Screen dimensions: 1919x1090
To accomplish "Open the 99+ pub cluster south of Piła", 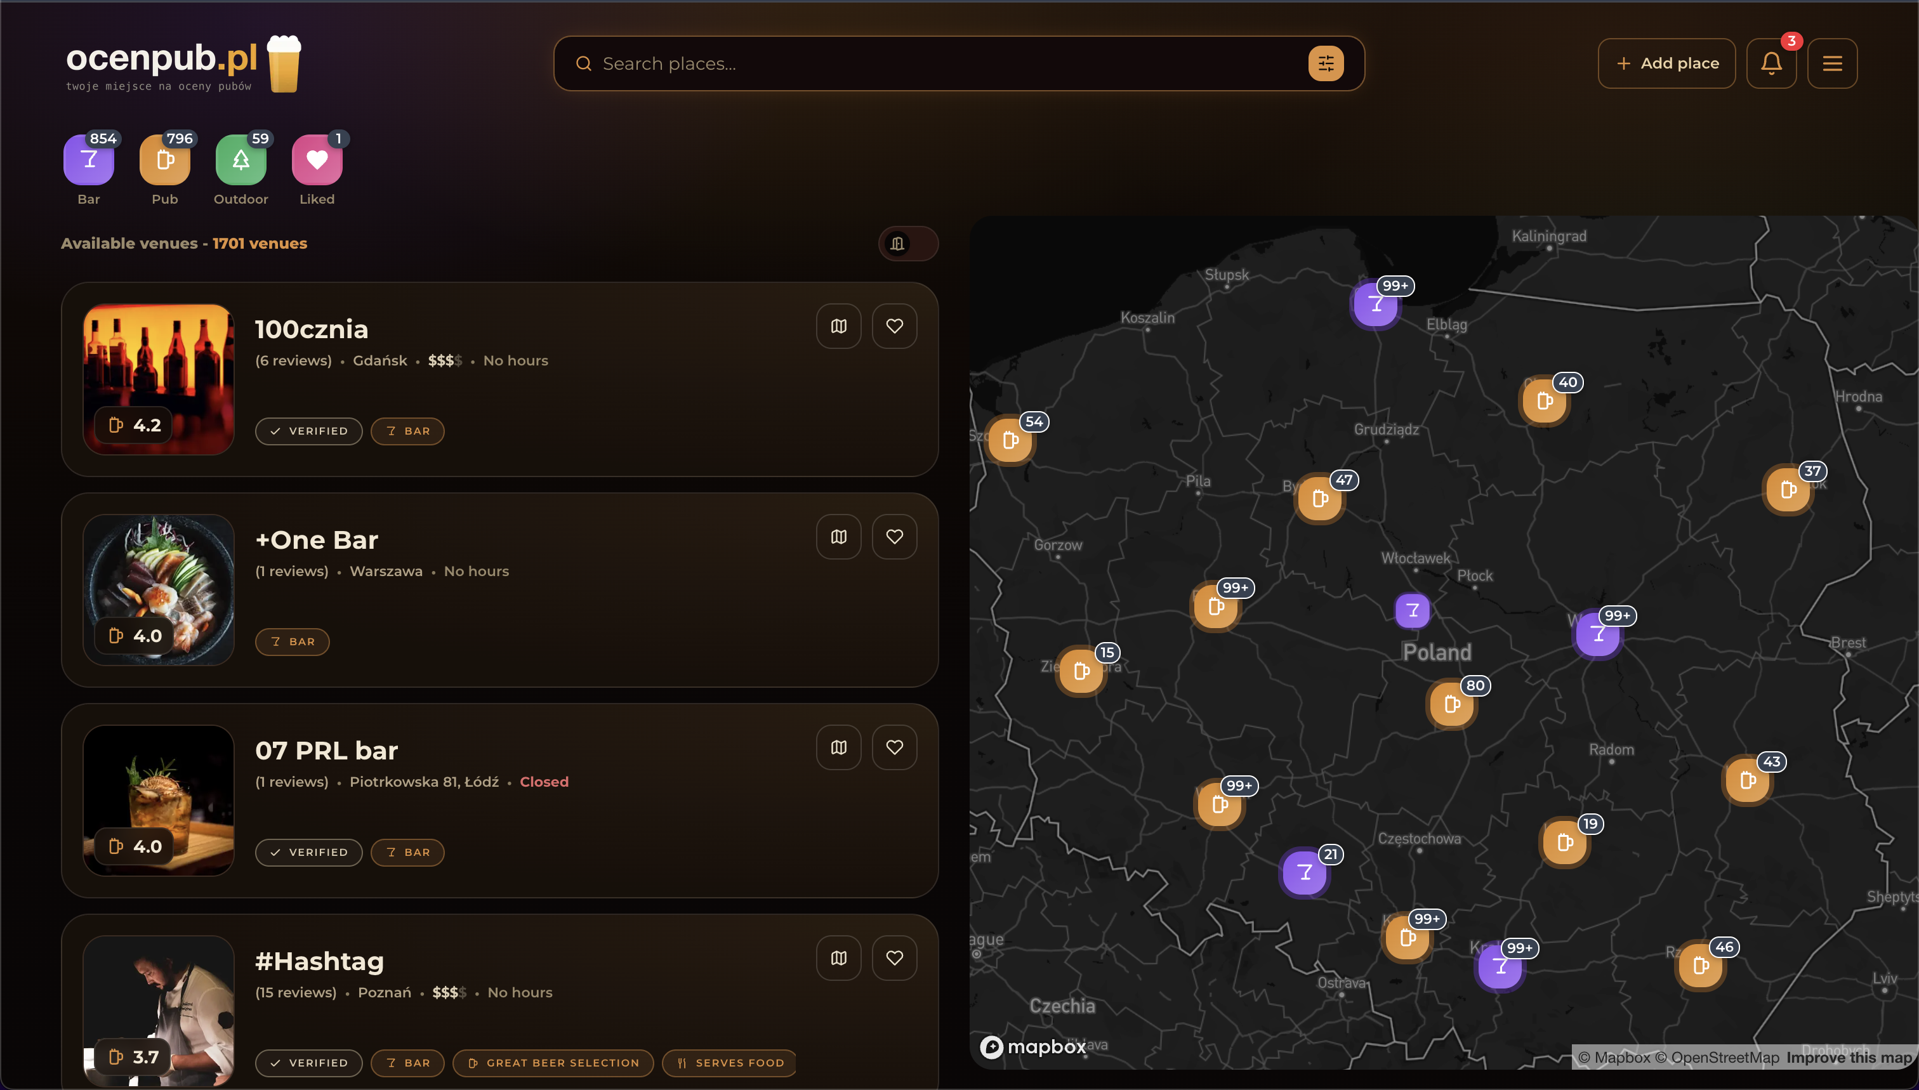I will (1217, 607).
